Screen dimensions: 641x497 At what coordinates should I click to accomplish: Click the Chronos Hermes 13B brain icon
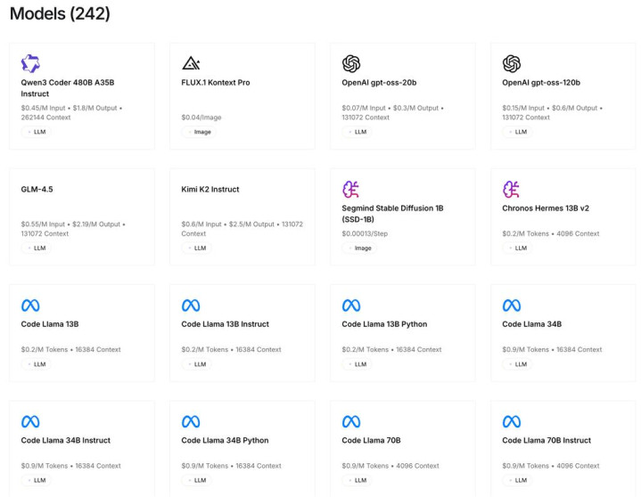tap(512, 189)
